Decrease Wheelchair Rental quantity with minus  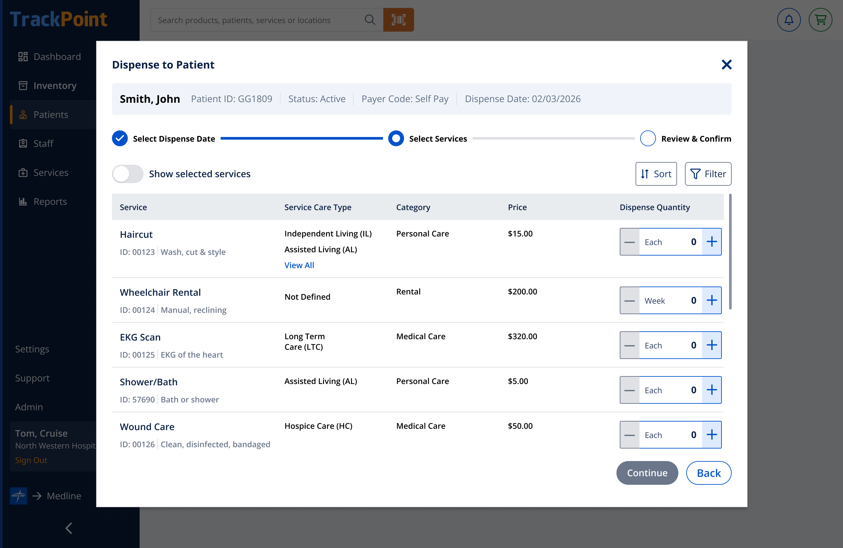pos(630,301)
